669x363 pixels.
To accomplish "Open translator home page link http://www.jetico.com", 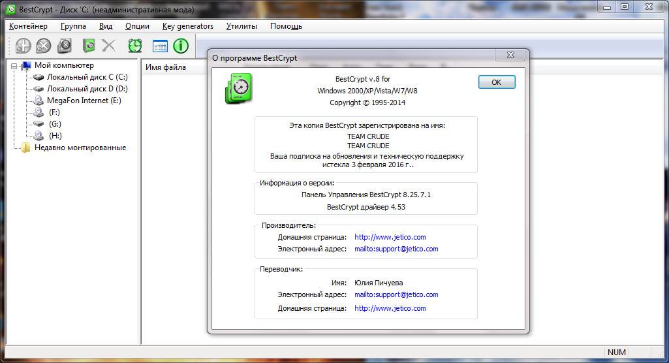I will coord(390,308).
